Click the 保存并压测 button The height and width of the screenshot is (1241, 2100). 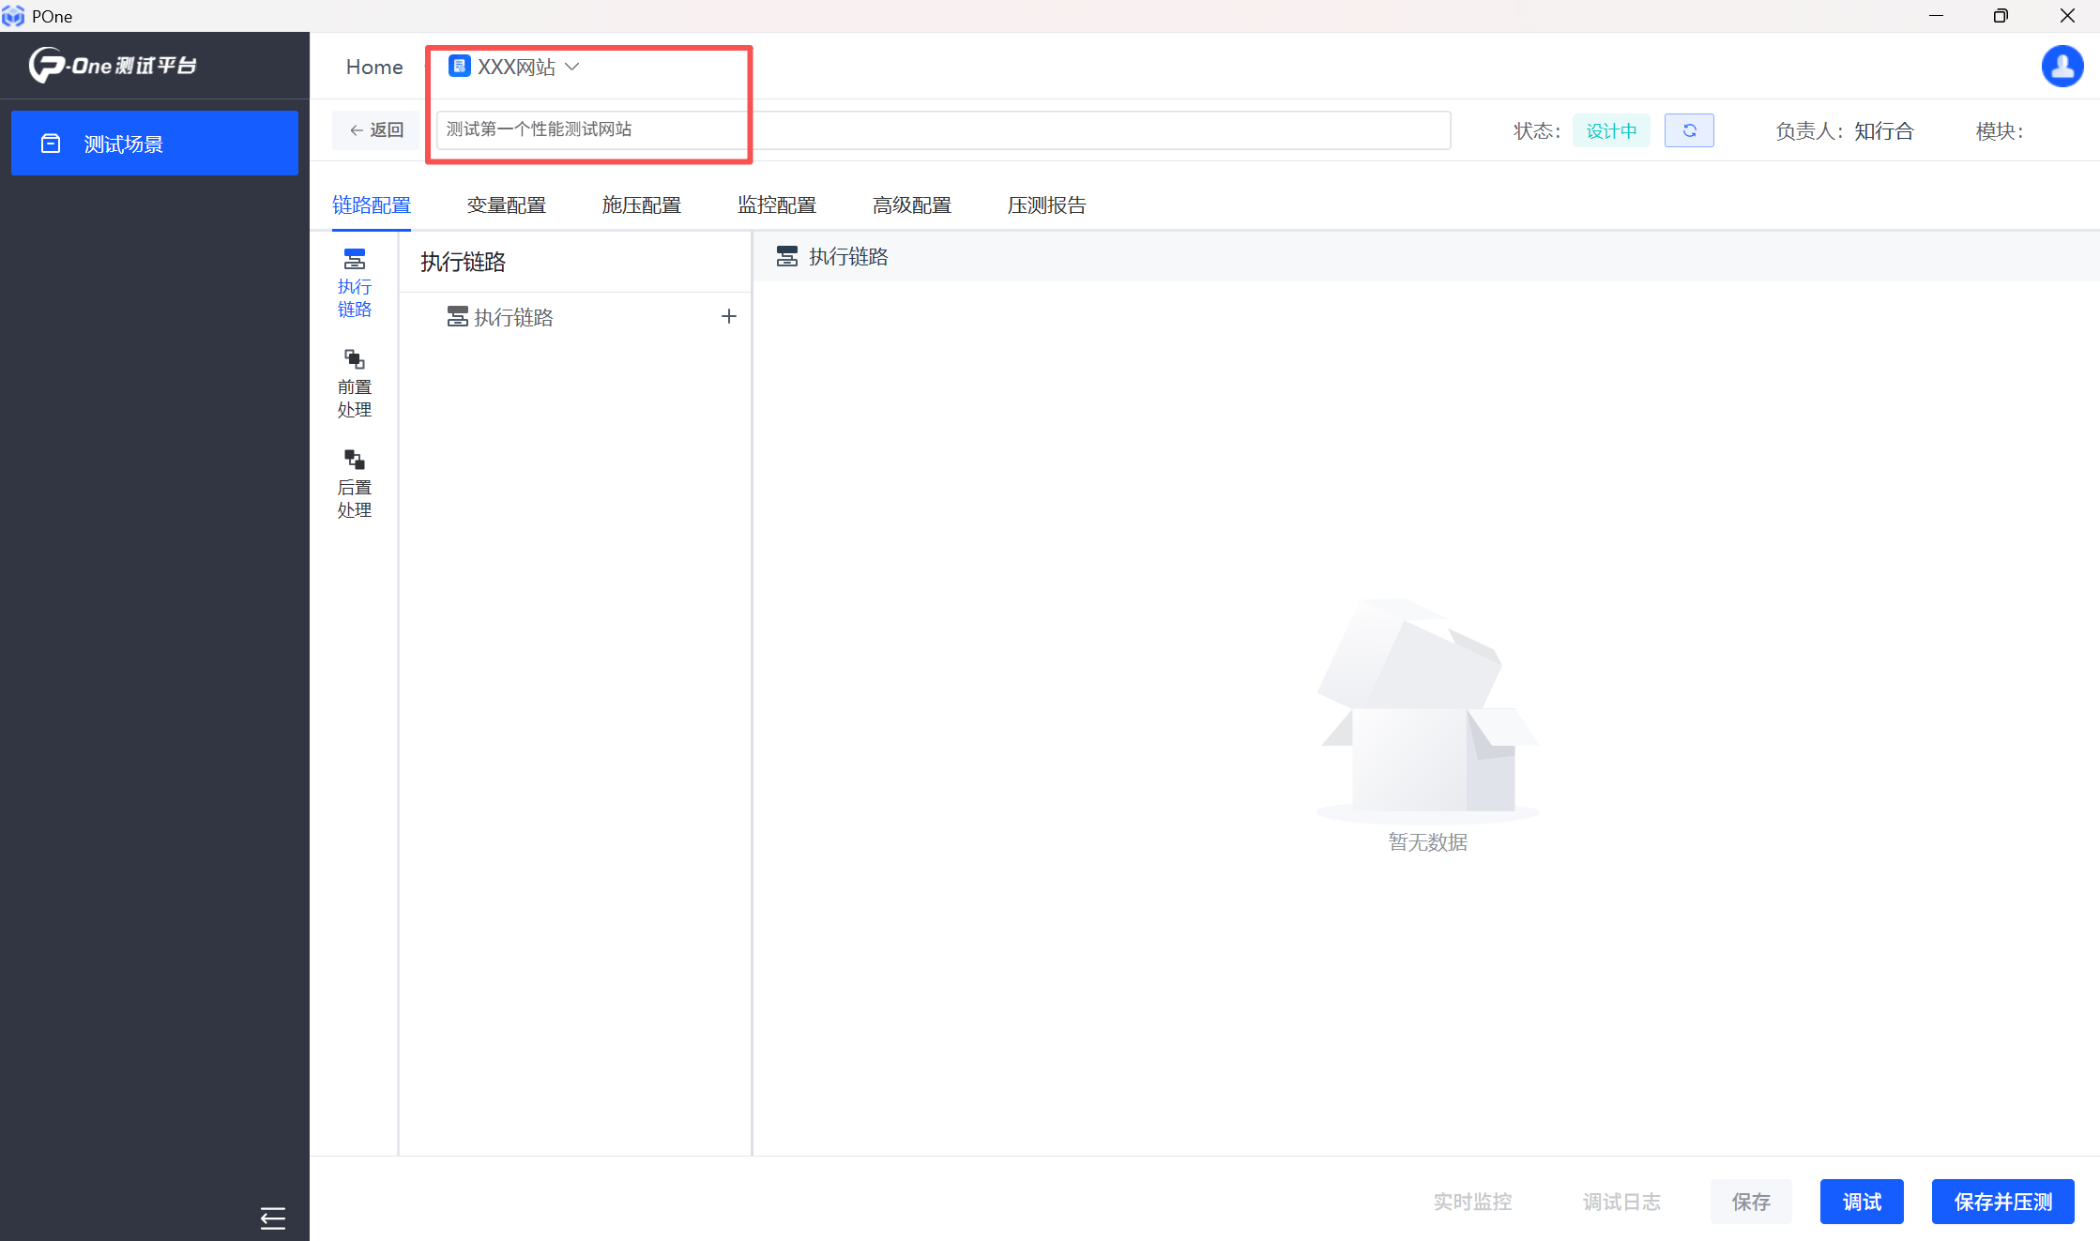(x=2002, y=1202)
